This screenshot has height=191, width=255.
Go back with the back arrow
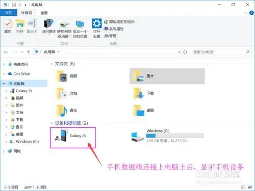coord(6,52)
